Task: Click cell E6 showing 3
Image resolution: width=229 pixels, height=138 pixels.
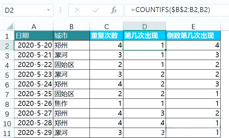Action: coord(193,84)
